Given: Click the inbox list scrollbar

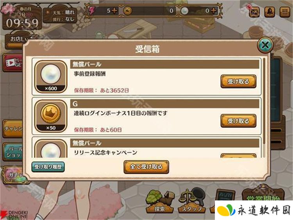Looking at the screenshot, I should coord(264,101).
